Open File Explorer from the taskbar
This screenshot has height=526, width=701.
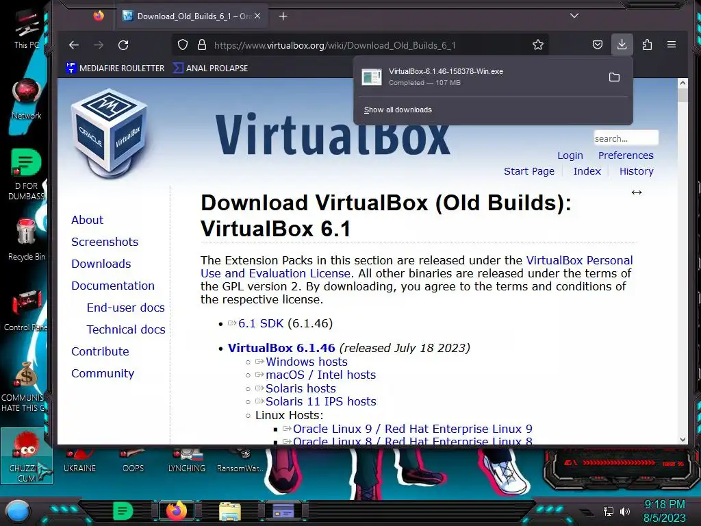[x=230, y=511]
